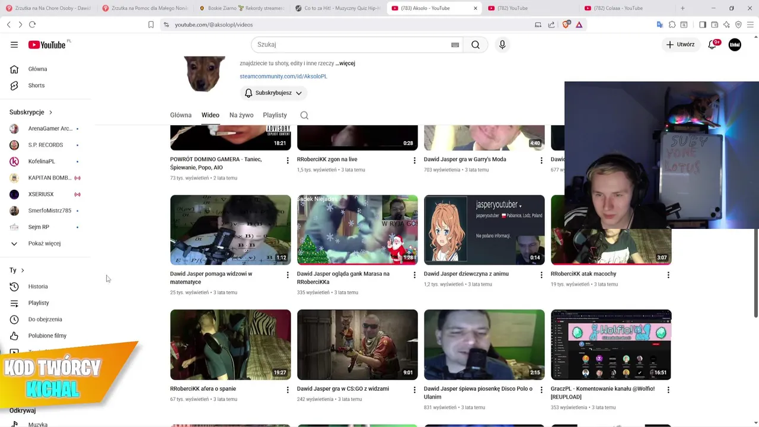Screen dimensions: 759x427
Task: Open options for dziewczyna z animu video
Action: tap(541, 275)
